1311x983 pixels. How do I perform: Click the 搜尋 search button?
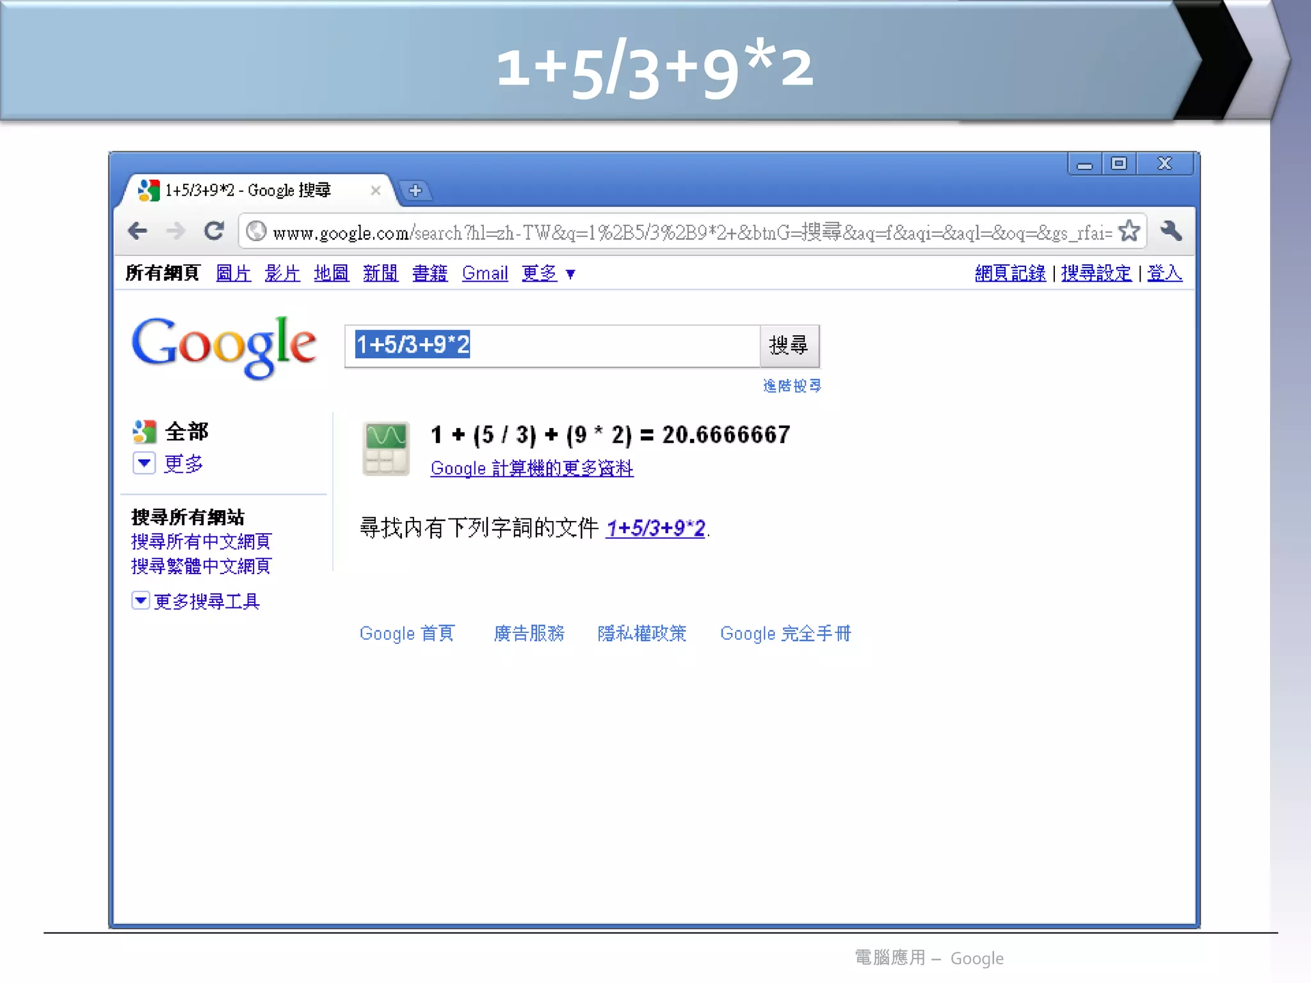click(x=789, y=346)
